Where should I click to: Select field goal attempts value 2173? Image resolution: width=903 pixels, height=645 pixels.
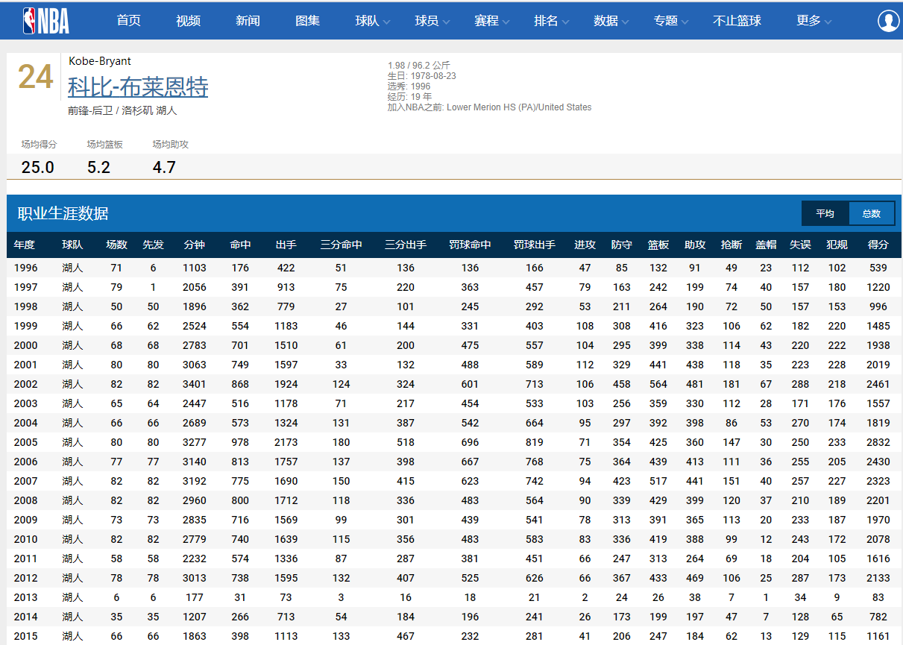286,442
